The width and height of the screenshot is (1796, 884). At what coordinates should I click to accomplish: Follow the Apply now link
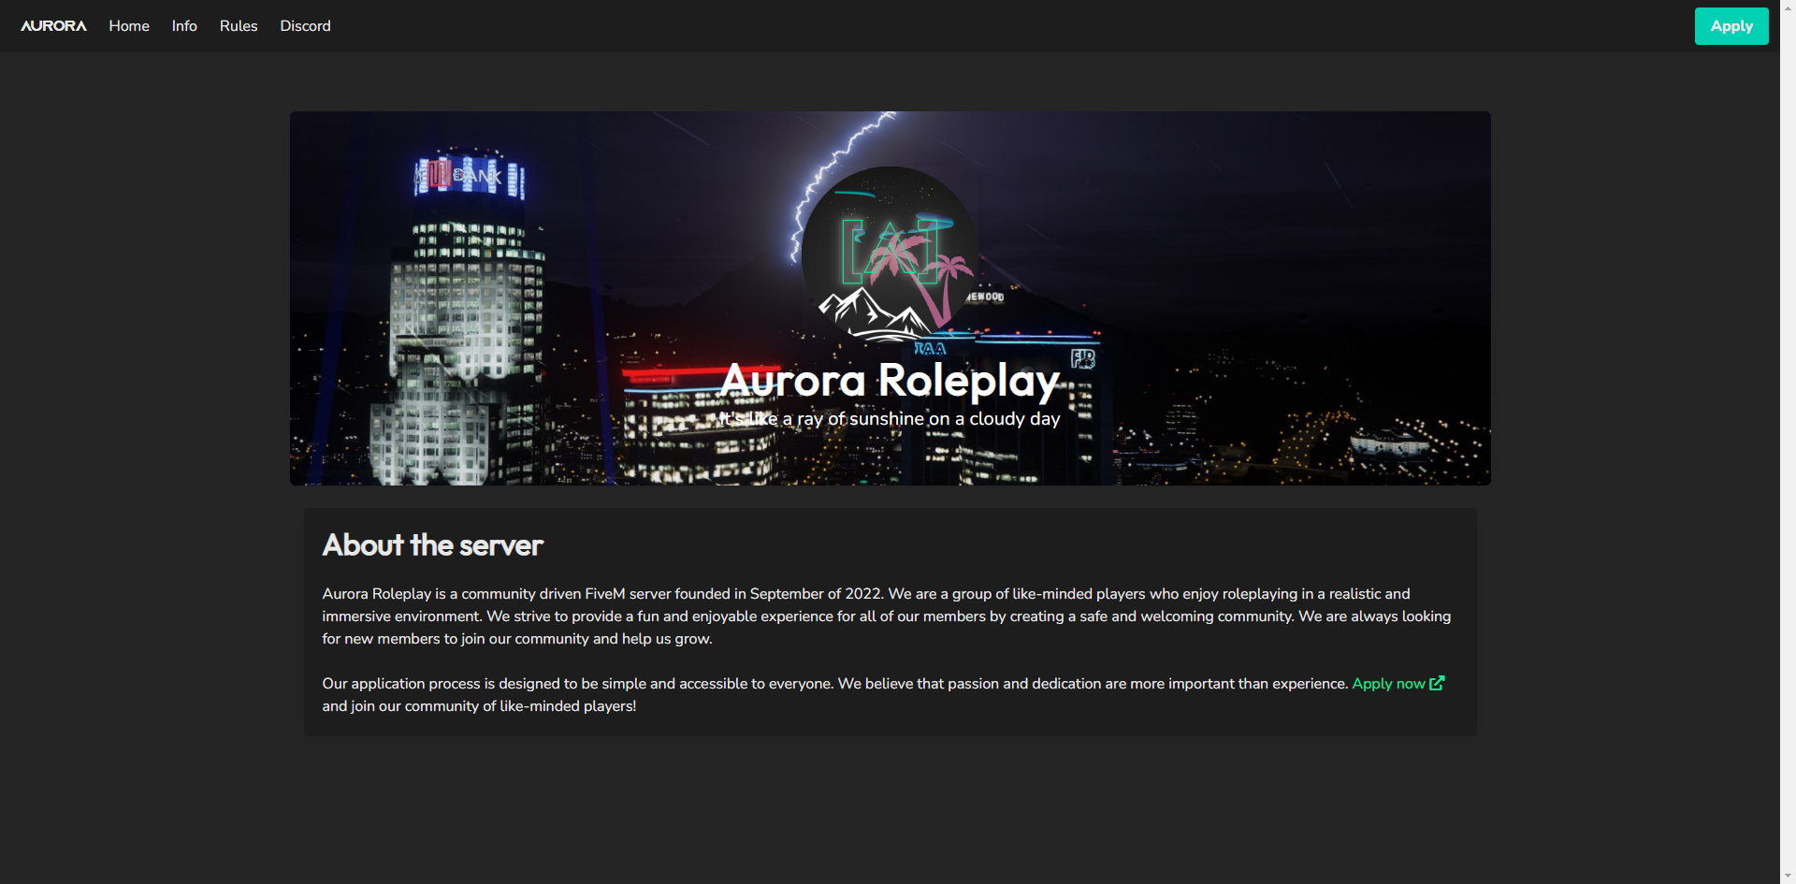(1387, 683)
